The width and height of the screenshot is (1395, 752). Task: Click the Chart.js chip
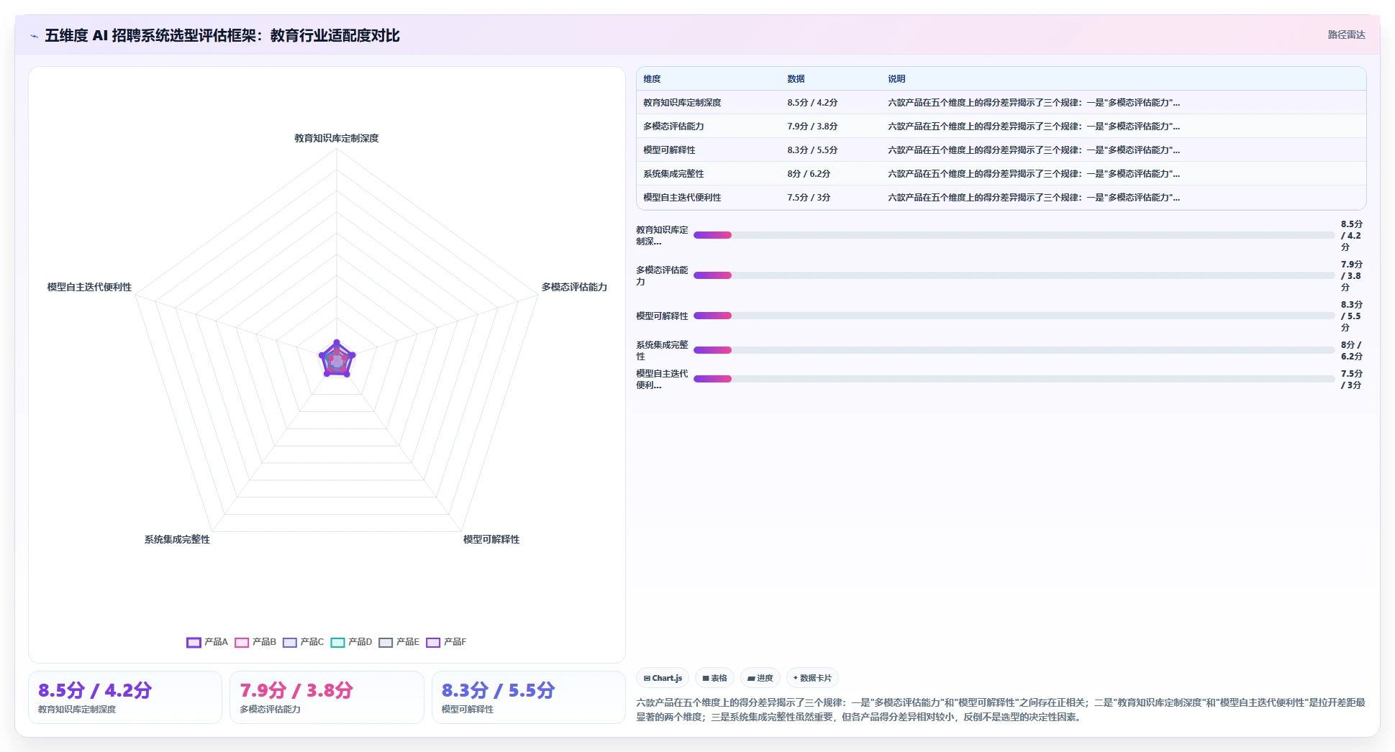pos(663,678)
